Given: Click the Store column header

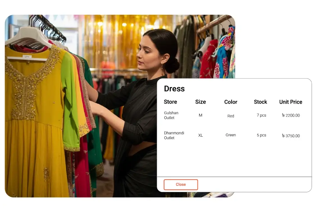Looking at the screenshot, I should click(170, 102).
